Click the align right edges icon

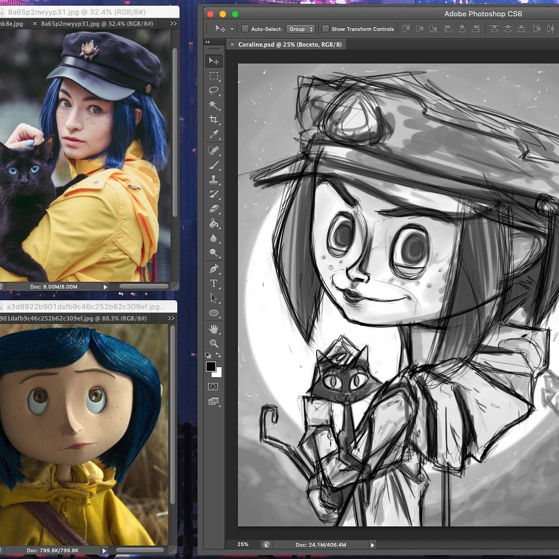475,29
